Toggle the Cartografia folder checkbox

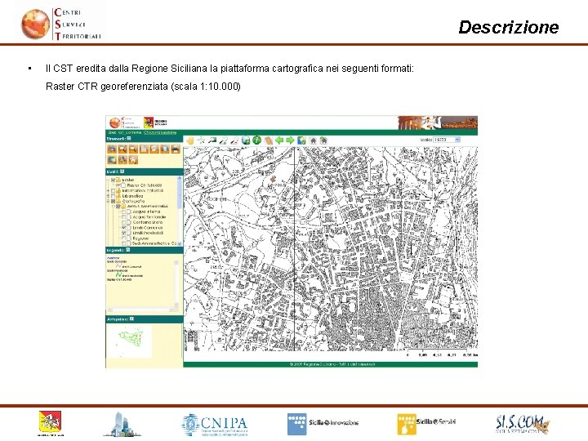click(x=113, y=201)
